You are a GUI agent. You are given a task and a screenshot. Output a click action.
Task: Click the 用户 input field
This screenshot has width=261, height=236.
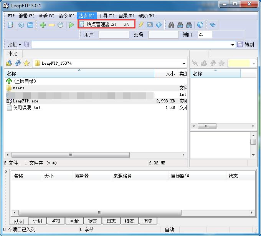coord(114,35)
